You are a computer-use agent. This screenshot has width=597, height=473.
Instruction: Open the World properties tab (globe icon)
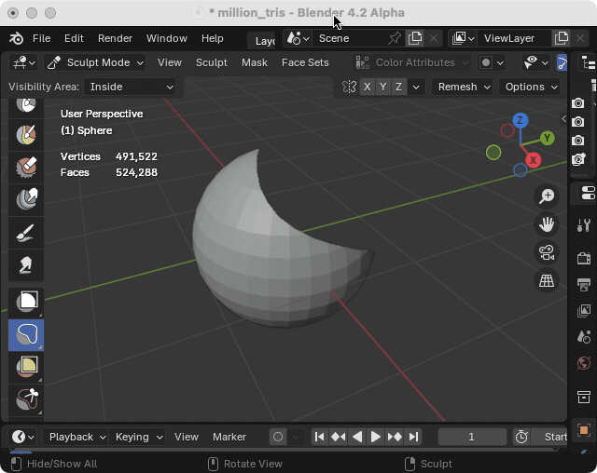(x=583, y=363)
